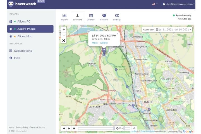Click the rewind playback button
The height and width of the screenshot is (134, 201).
pyautogui.click(x=64, y=128)
